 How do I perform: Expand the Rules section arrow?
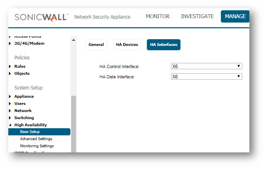[10, 66]
